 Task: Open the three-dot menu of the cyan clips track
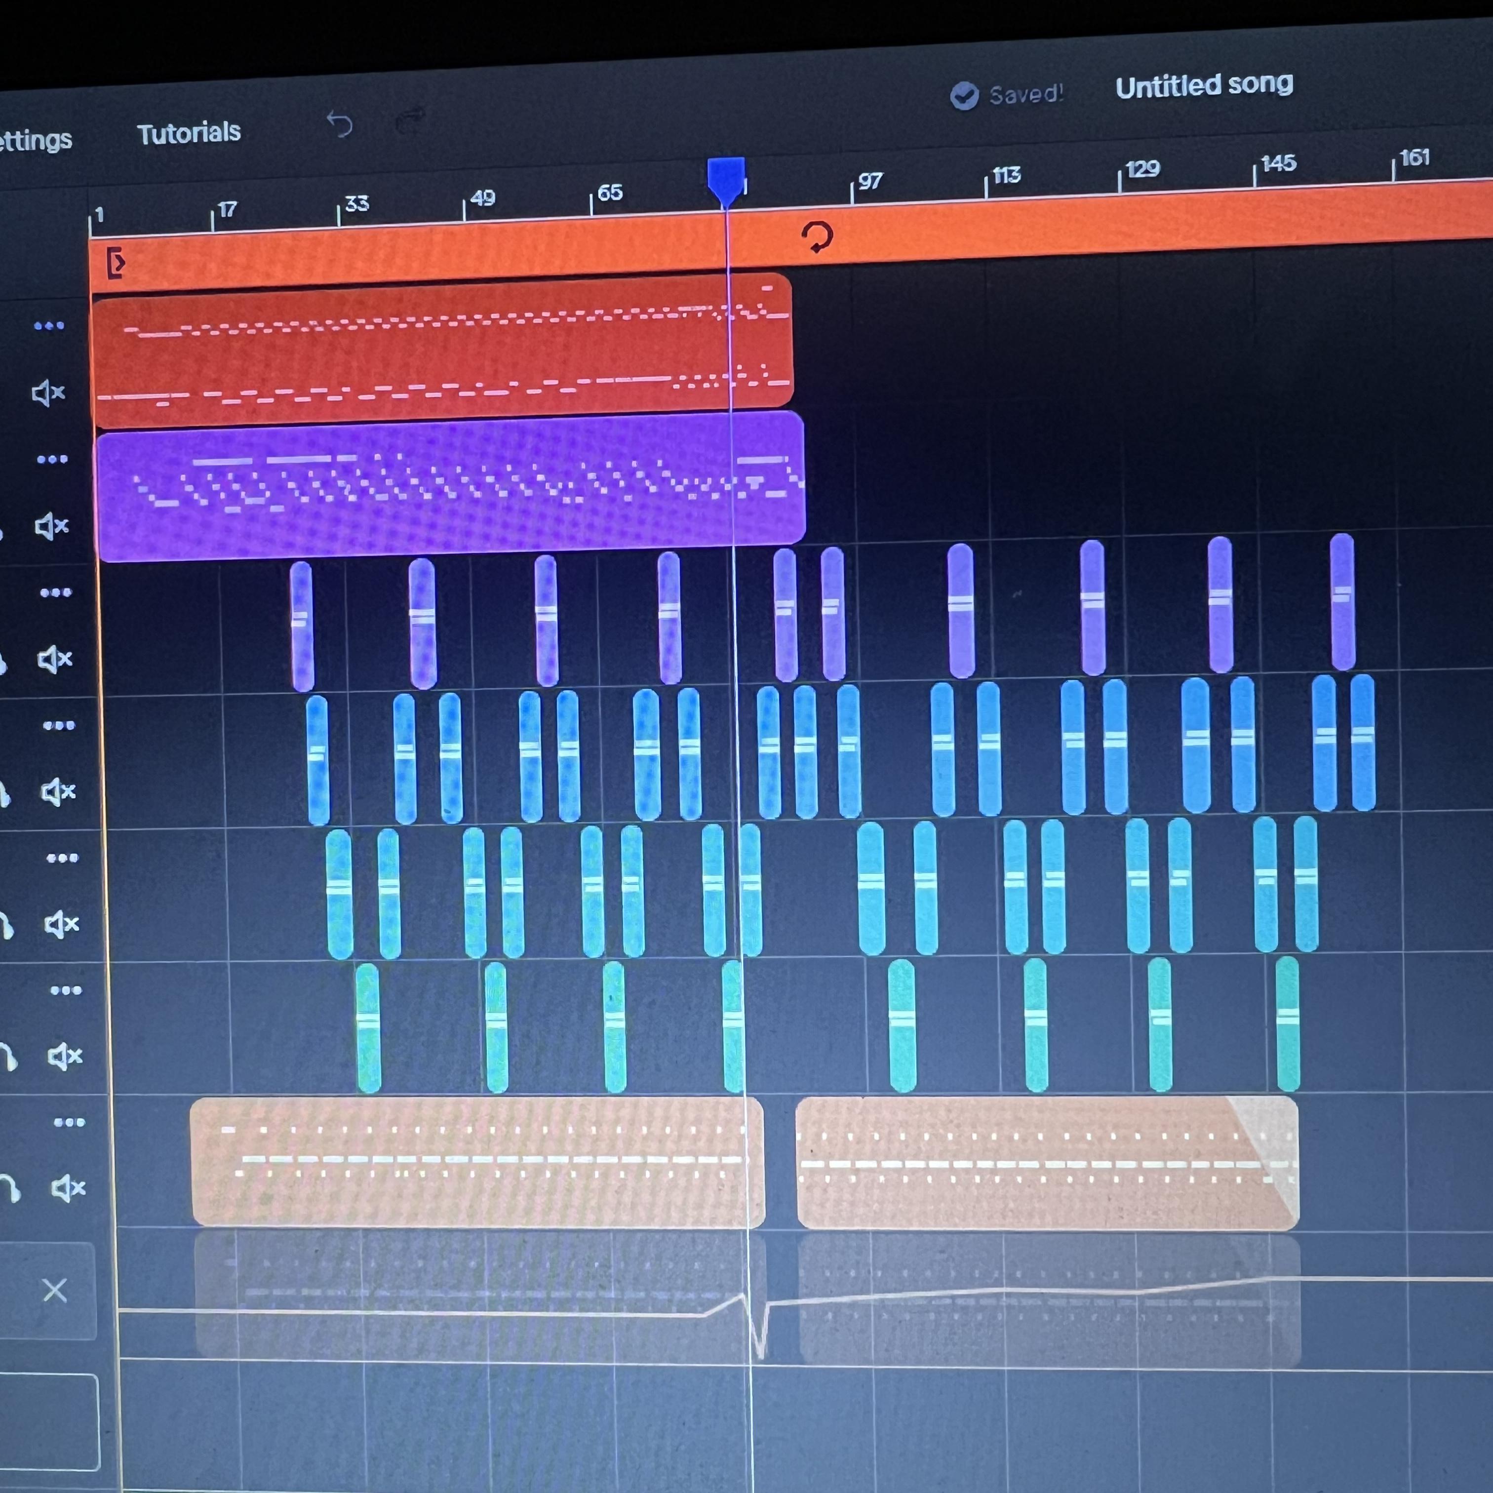coord(62,858)
